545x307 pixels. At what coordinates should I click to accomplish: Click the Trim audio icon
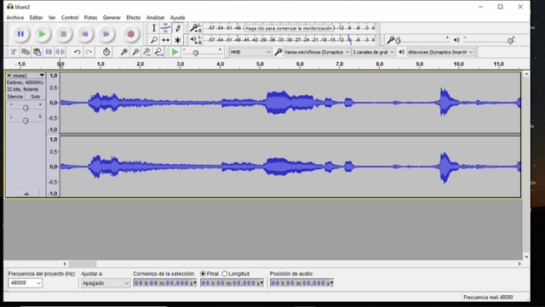[x=49, y=52]
